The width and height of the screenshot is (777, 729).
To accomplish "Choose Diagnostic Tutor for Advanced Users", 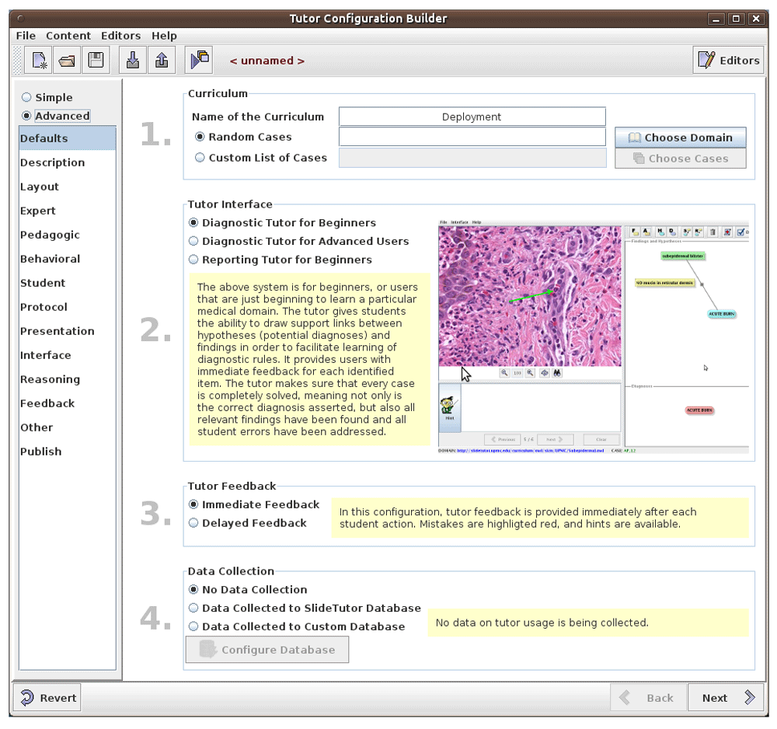I will 299,242.
